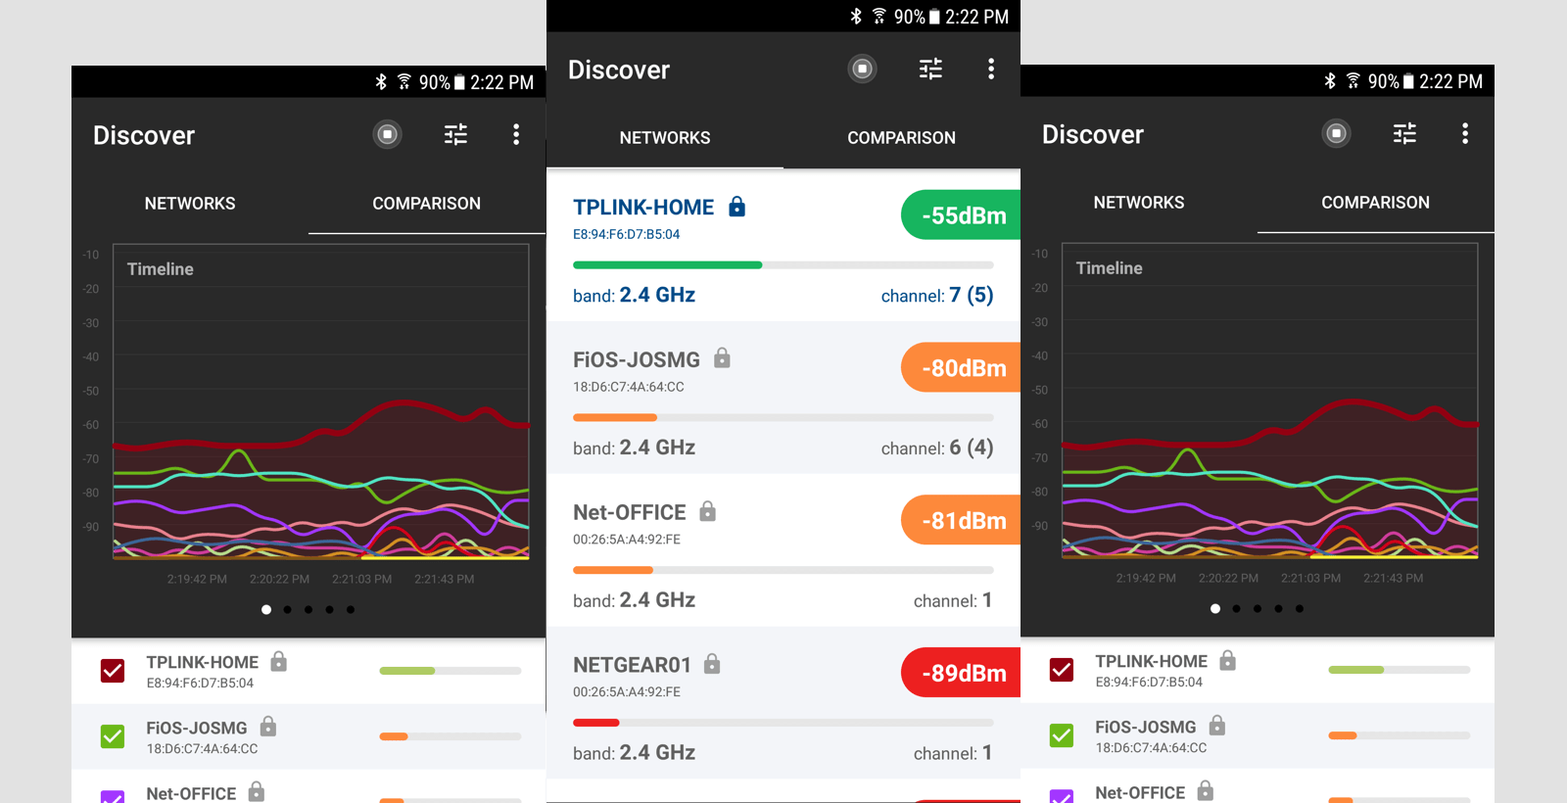The height and width of the screenshot is (803, 1567).
Task: Tap lock icon beside Net-OFFICE in center screen
Action: [708, 510]
